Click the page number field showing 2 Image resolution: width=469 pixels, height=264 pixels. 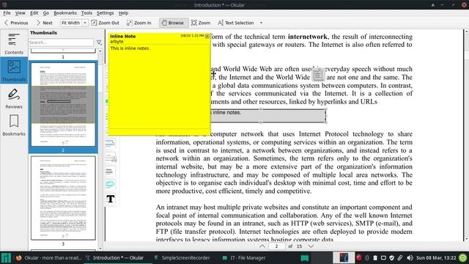[x=276, y=246]
